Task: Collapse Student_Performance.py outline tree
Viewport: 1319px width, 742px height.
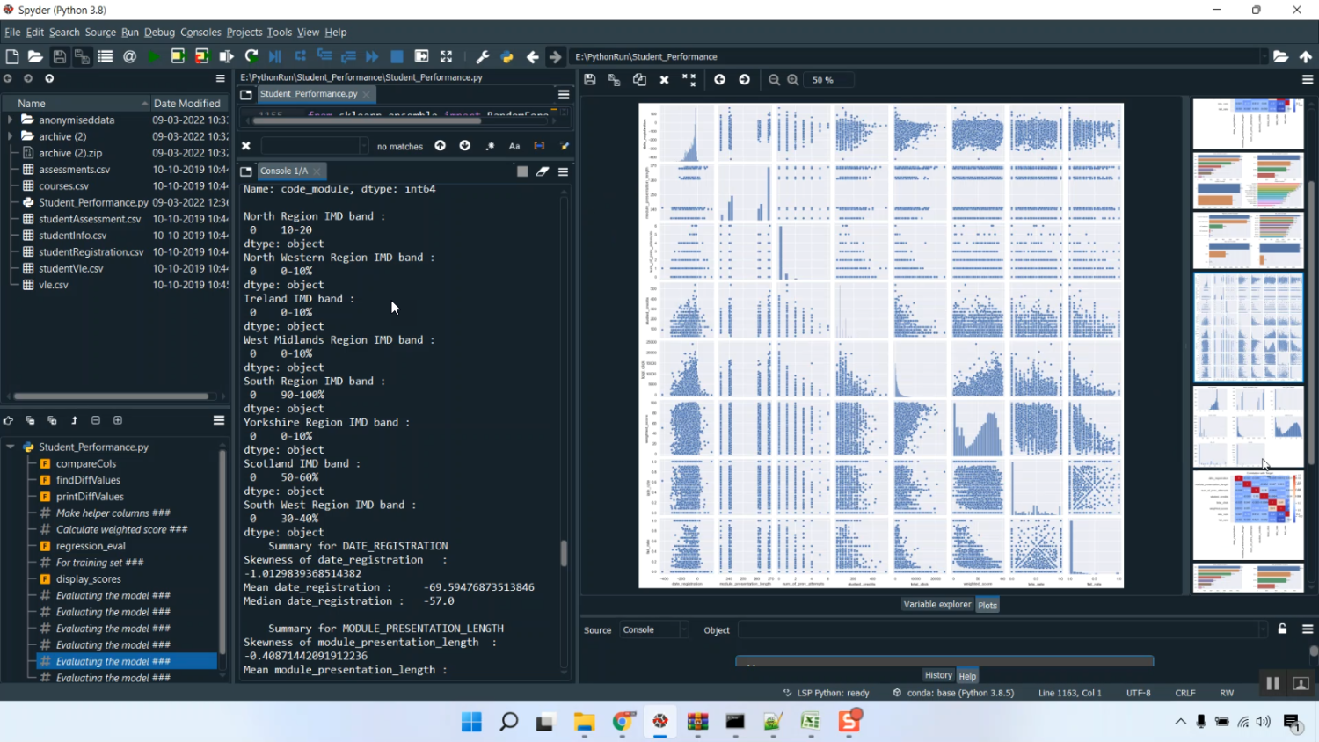Action: pos(11,447)
